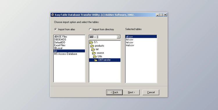Select the Import from directory radio button
218x110 pixels.
click(90, 29)
